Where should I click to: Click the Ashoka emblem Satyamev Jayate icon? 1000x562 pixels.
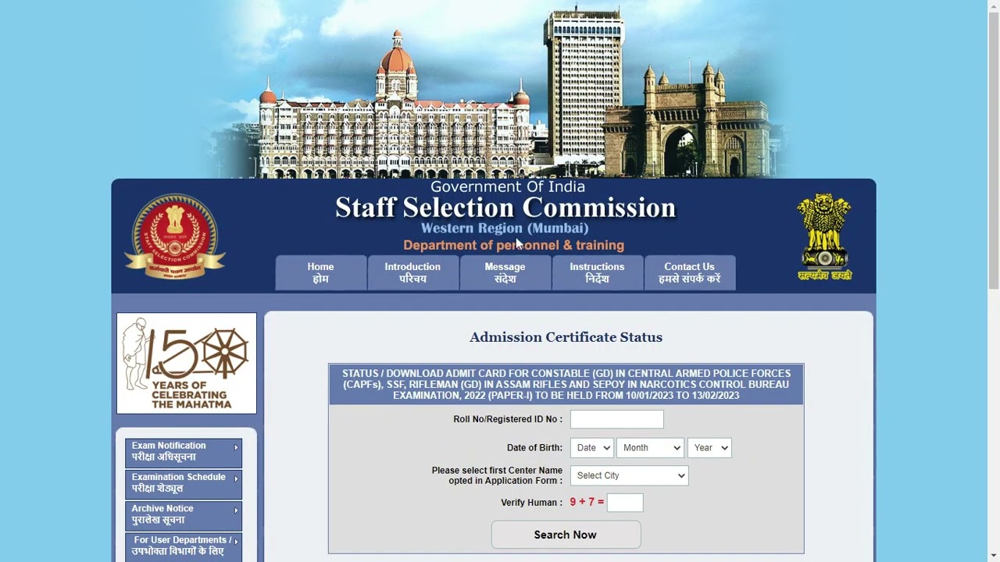(824, 237)
